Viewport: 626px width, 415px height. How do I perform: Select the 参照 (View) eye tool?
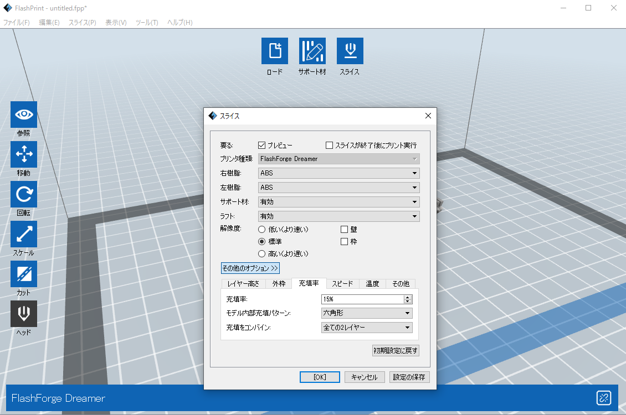tap(24, 115)
